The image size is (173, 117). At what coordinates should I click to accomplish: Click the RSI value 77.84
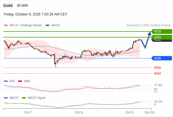tap(158, 85)
